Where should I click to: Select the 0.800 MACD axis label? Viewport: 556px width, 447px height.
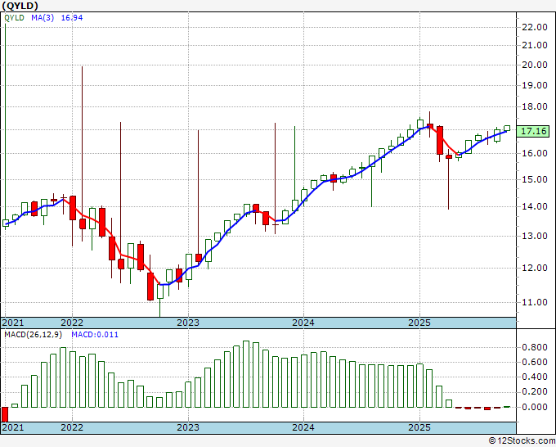coord(535,347)
